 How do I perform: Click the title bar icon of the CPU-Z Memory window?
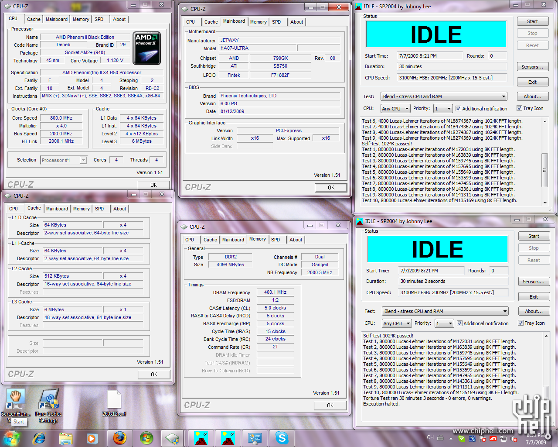[x=184, y=227]
